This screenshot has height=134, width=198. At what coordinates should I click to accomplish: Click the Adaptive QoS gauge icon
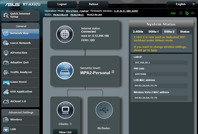pos(6,63)
